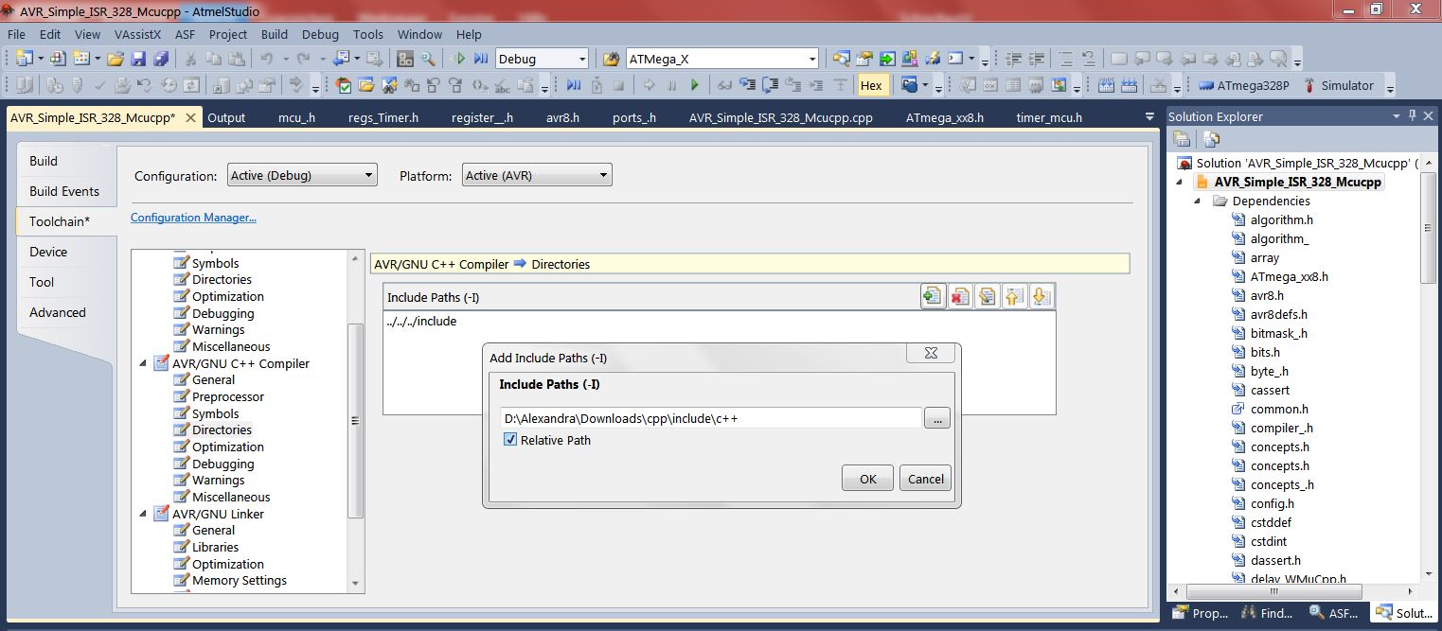Viewport: 1442px width, 631px height.
Task: Switch to the ASF bottom panel tab
Action: coord(1334,613)
